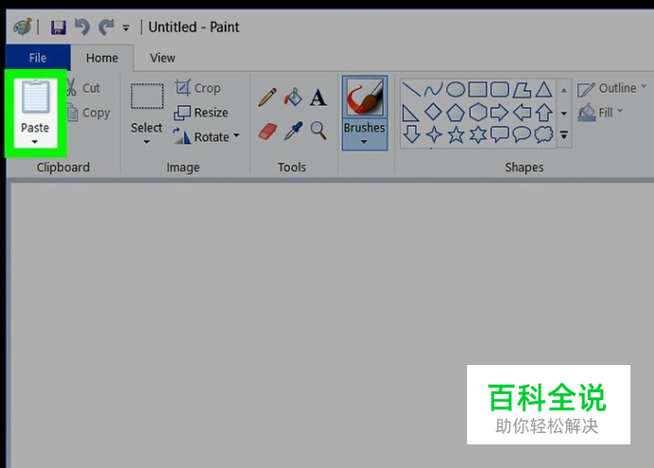Select the Polygon shape
The height and width of the screenshot is (468, 654).
[522, 89]
